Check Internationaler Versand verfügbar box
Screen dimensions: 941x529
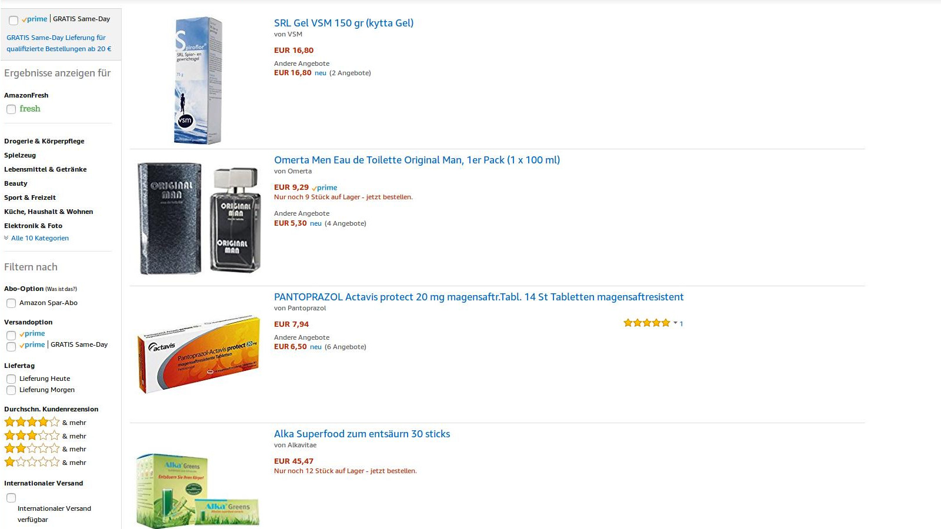click(x=11, y=498)
